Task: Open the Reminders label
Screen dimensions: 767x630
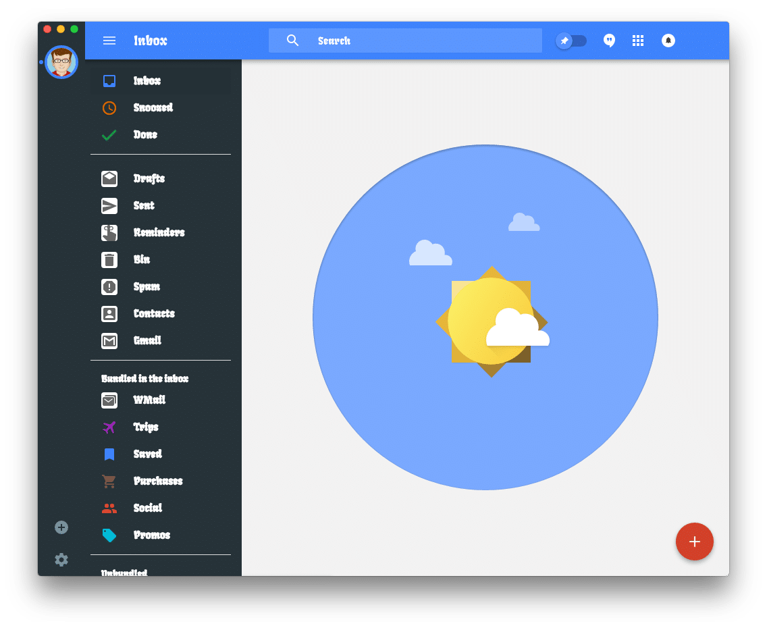Action: pyautogui.click(x=159, y=232)
